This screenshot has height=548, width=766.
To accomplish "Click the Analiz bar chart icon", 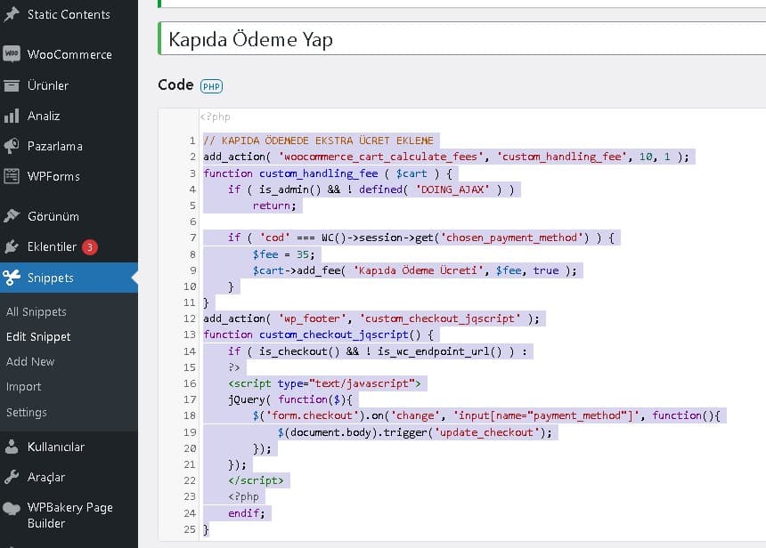I will pos(12,116).
